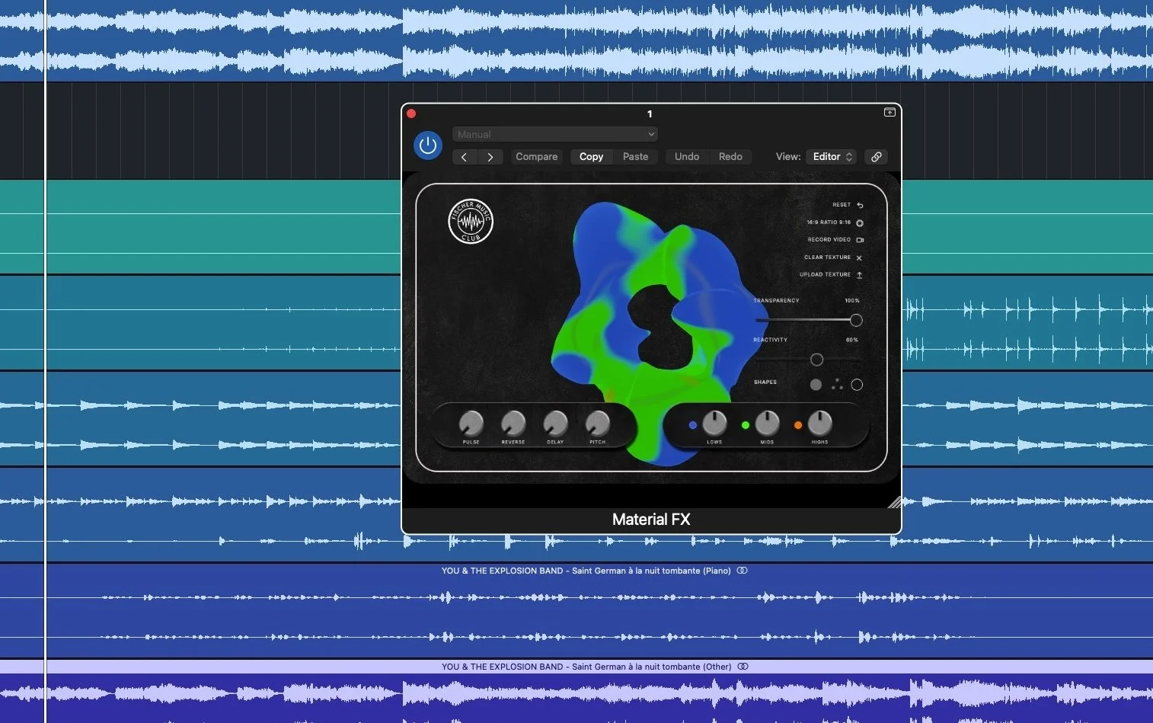
Task: Click the Copy button
Action: (x=591, y=157)
